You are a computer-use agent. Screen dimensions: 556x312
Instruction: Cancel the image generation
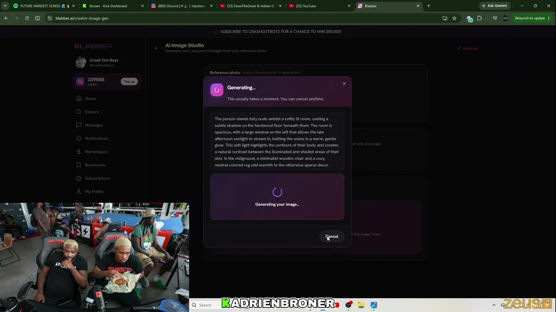click(332, 237)
